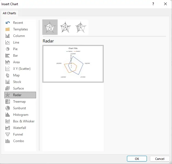The image size is (172, 164).
Task: Select the Waterfall chart category
Action: (19, 128)
